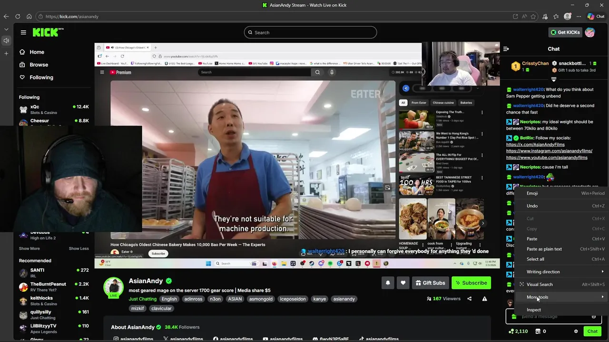Open quillysilly recommended channel
The height and width of the screenshot is (342, 609).
pos(54,314)
